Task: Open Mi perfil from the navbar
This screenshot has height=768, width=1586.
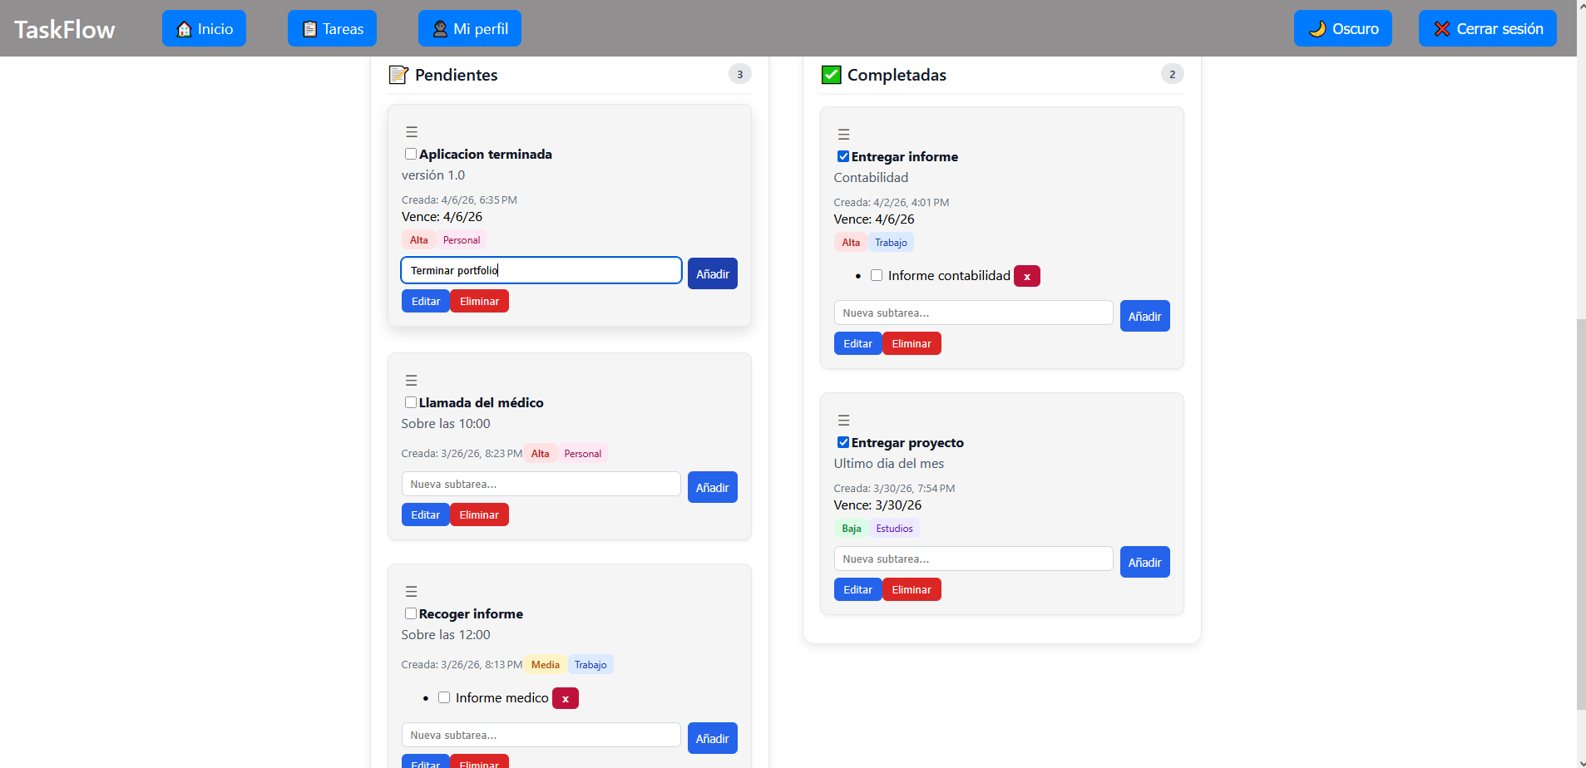Action: (469, 29)
